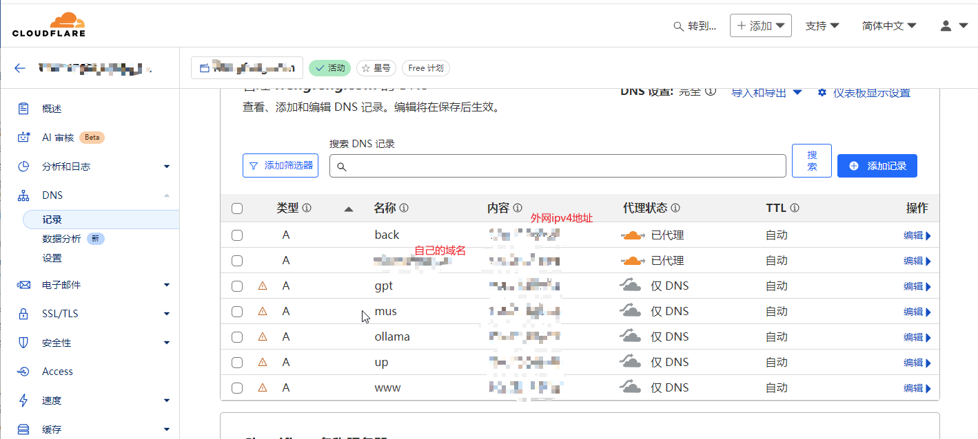978x439 pixels.
Task: Click 编辑 link in the gpt row
Action: click(917, 286)
